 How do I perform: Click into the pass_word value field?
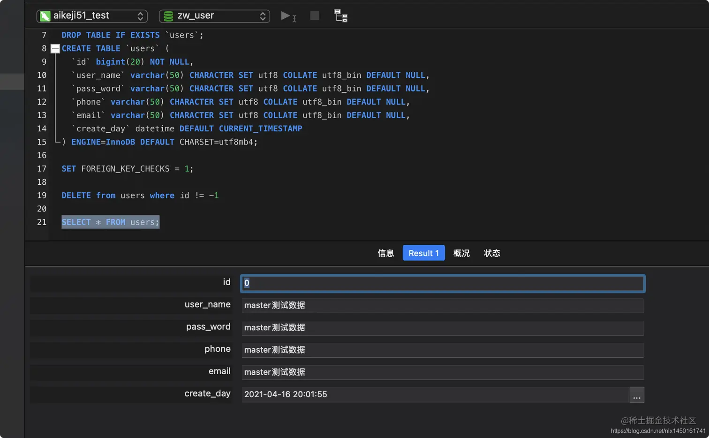coord(442,328)
